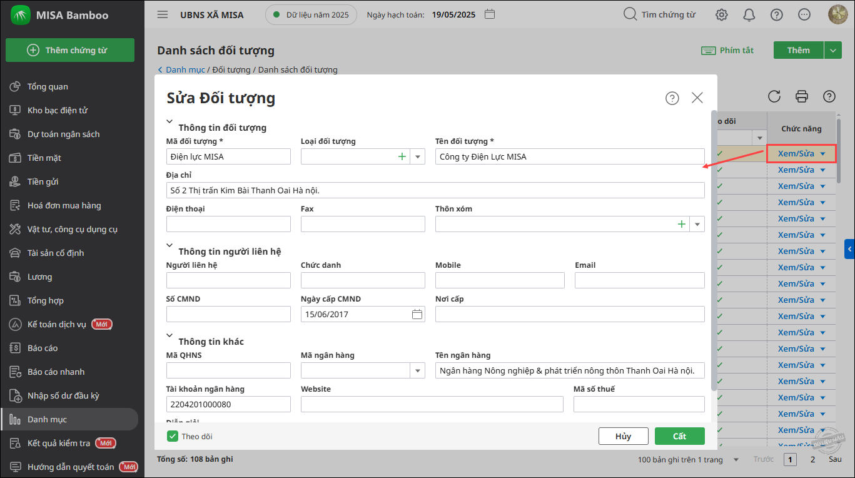Open the user avatar menu
Image resolution: width=855 pixels, height=478 pixels.
point(837,14)
